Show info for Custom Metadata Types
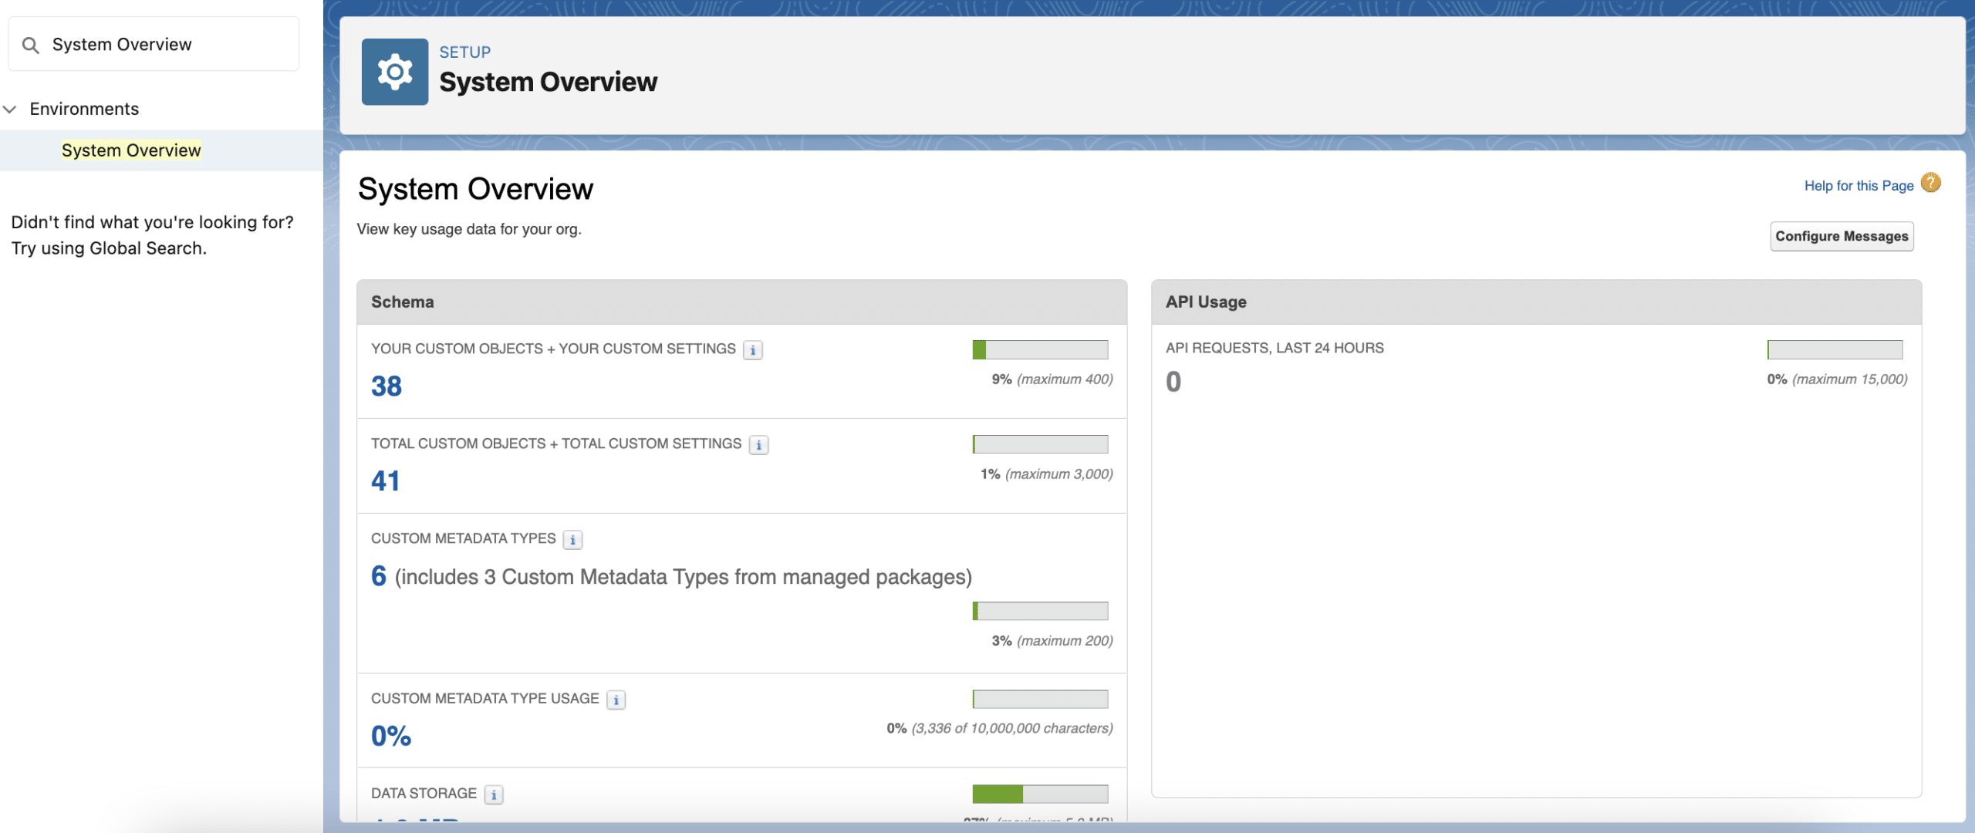Viewport: 1975px width, 833px height. [x=572, y=540]
